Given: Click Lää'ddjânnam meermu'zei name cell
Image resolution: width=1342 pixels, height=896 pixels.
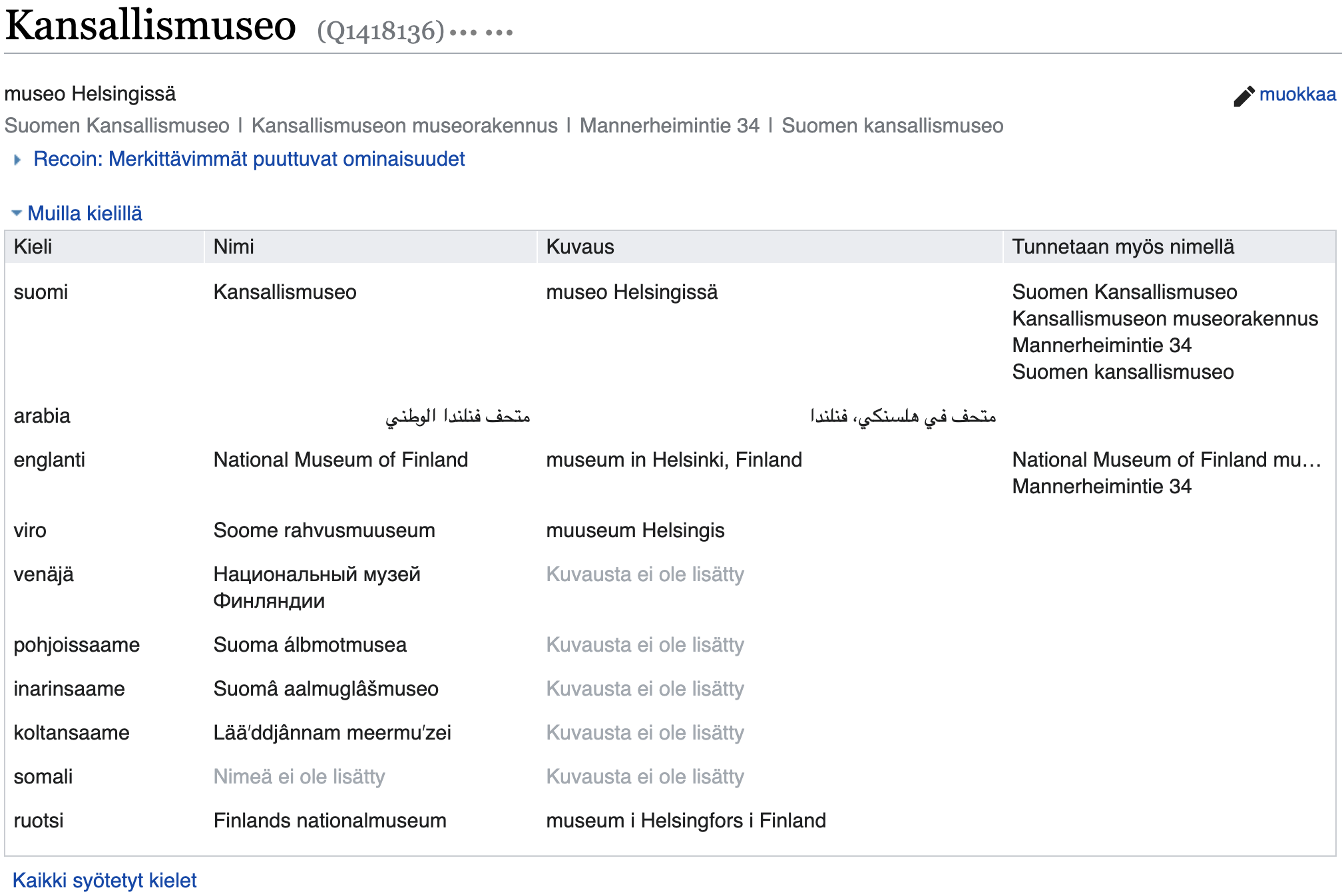Looking at the screenshot, I should (x=332, y=733).
